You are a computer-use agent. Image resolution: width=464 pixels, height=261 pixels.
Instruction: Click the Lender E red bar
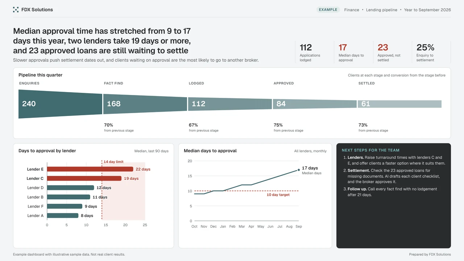[x=90, y=169]
